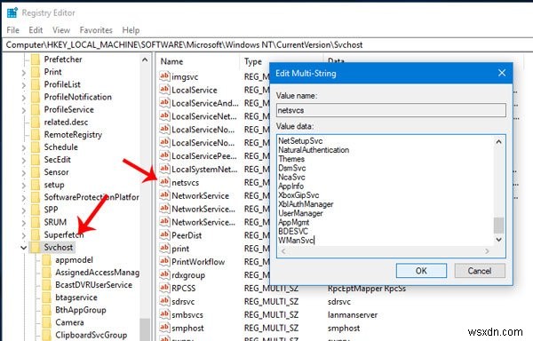Click the horizontal scroll right arrow in Value data
Screen dimensions: 533x341
click(x=487, y=251)
